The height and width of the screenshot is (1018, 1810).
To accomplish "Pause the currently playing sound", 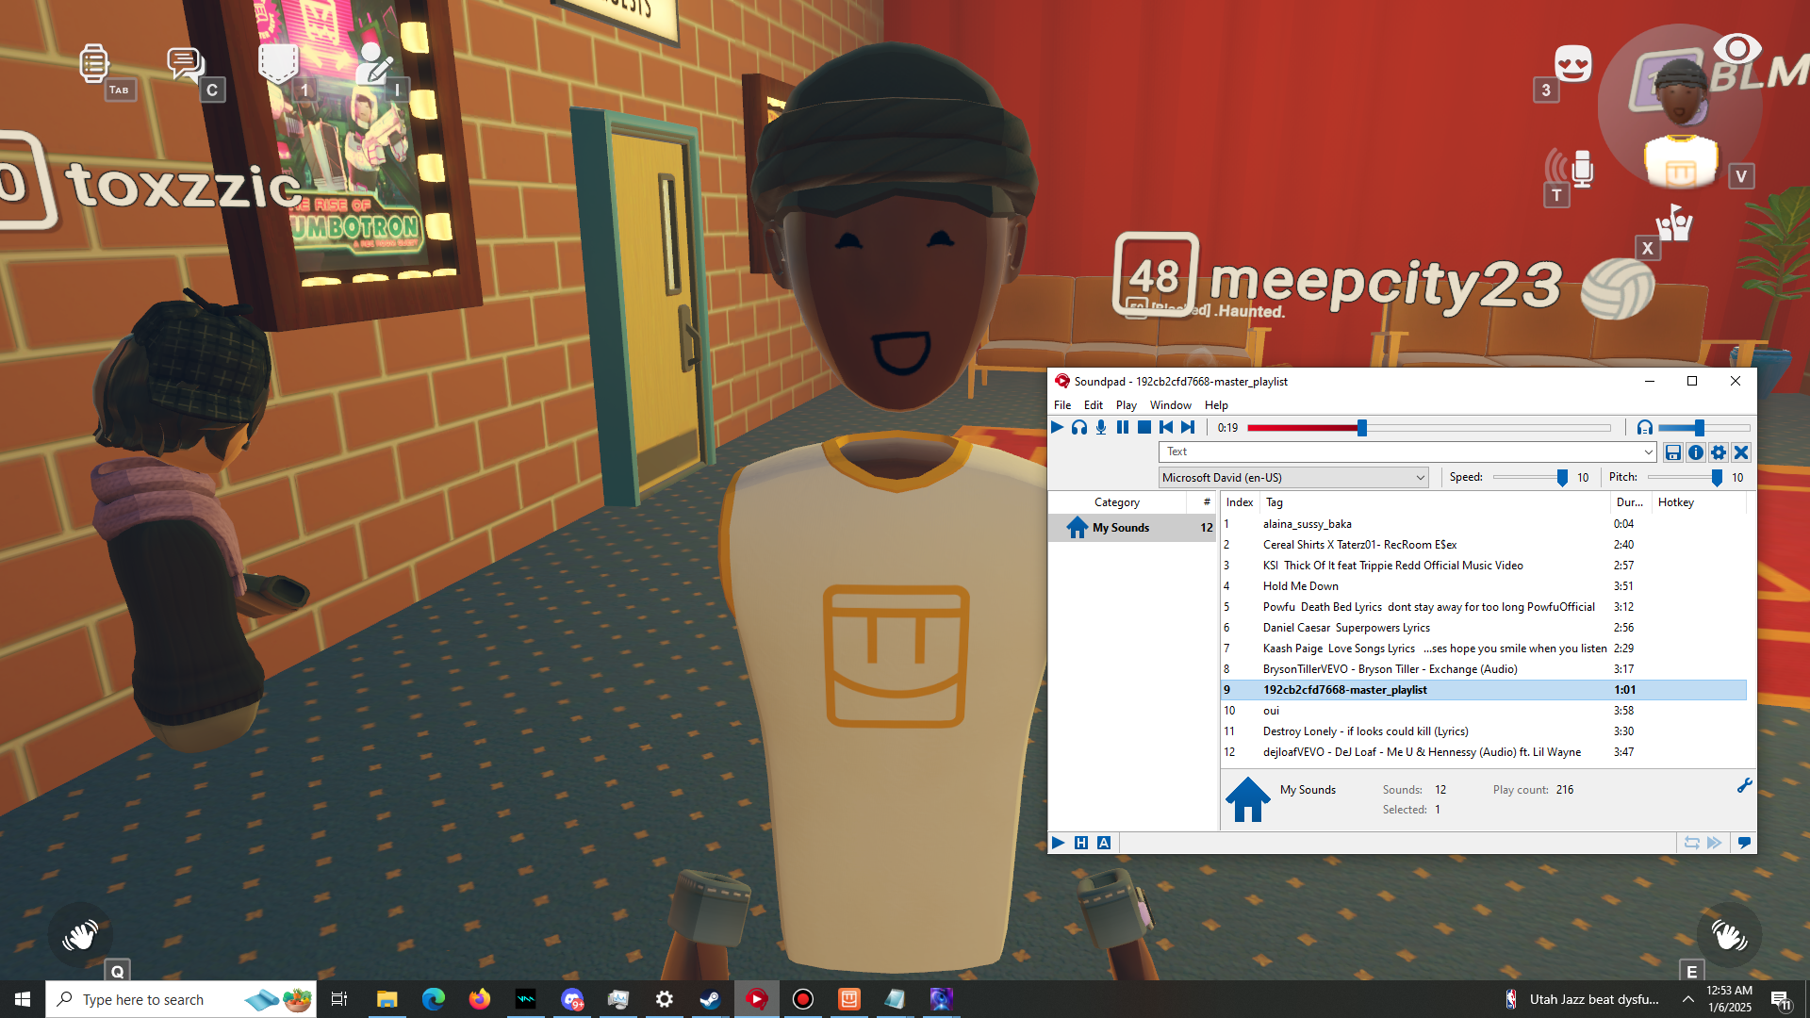I will [x=1122, y=428].
